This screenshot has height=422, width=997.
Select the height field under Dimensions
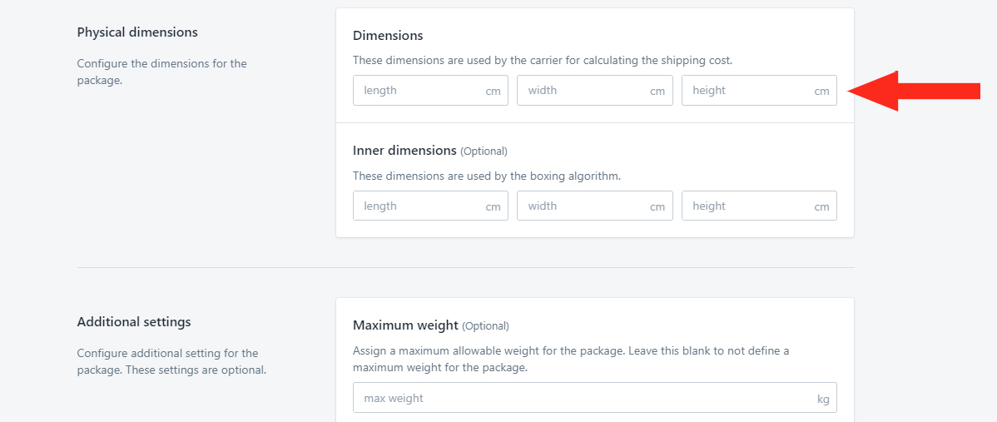[x=759, y=90]
